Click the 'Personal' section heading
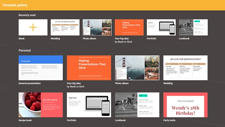225x127 pixels. pos(25,50)
